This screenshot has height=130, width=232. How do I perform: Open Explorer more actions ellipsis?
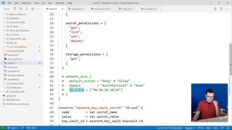coord(39,9)
